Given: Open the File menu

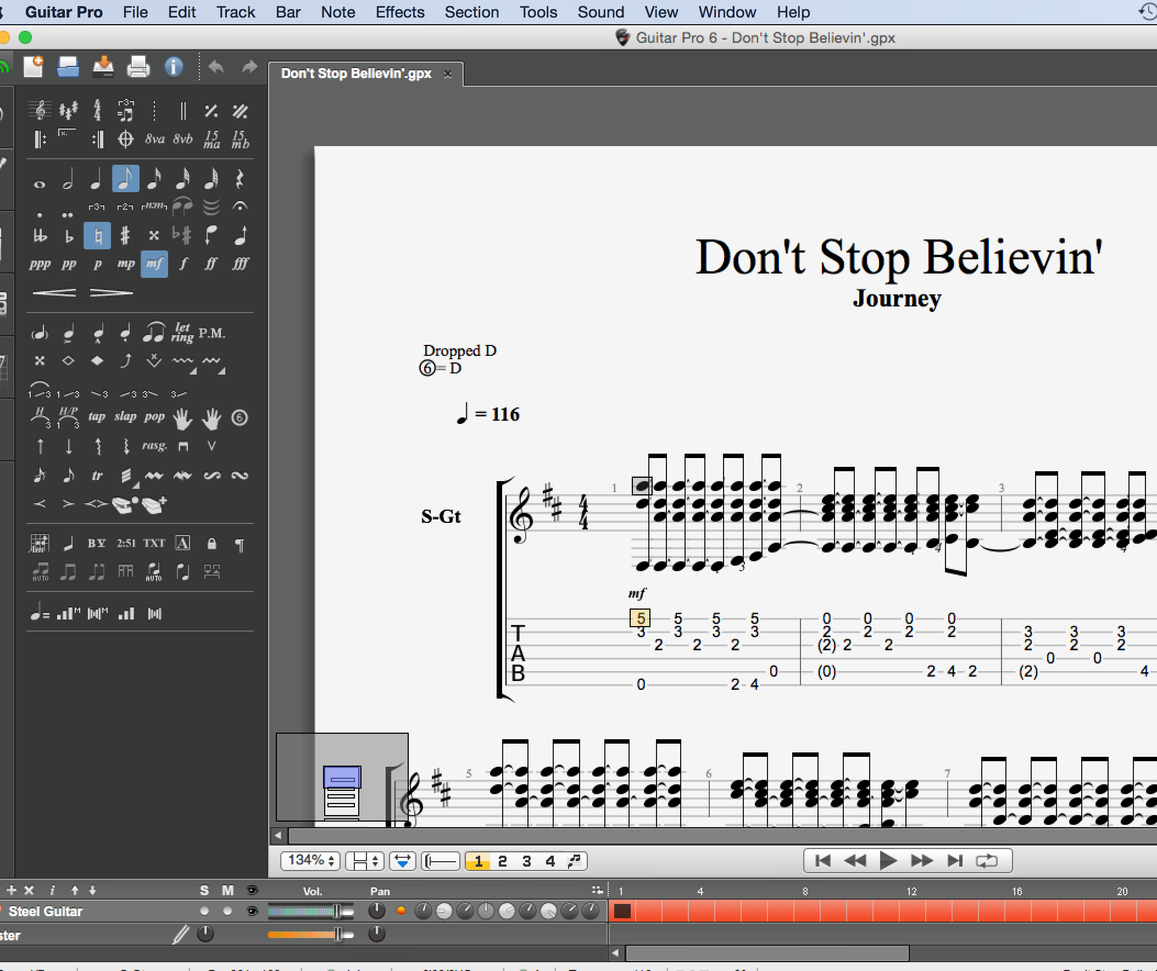Looking at the screenshot, I should click(135, 12).
